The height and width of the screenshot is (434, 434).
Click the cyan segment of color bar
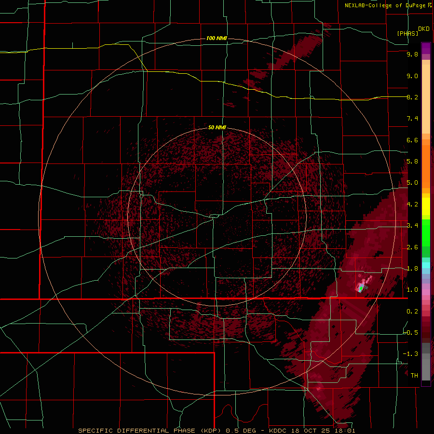click(426, 265)
